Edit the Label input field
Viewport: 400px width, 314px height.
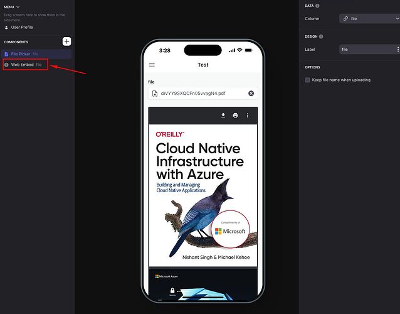(367, 50)
